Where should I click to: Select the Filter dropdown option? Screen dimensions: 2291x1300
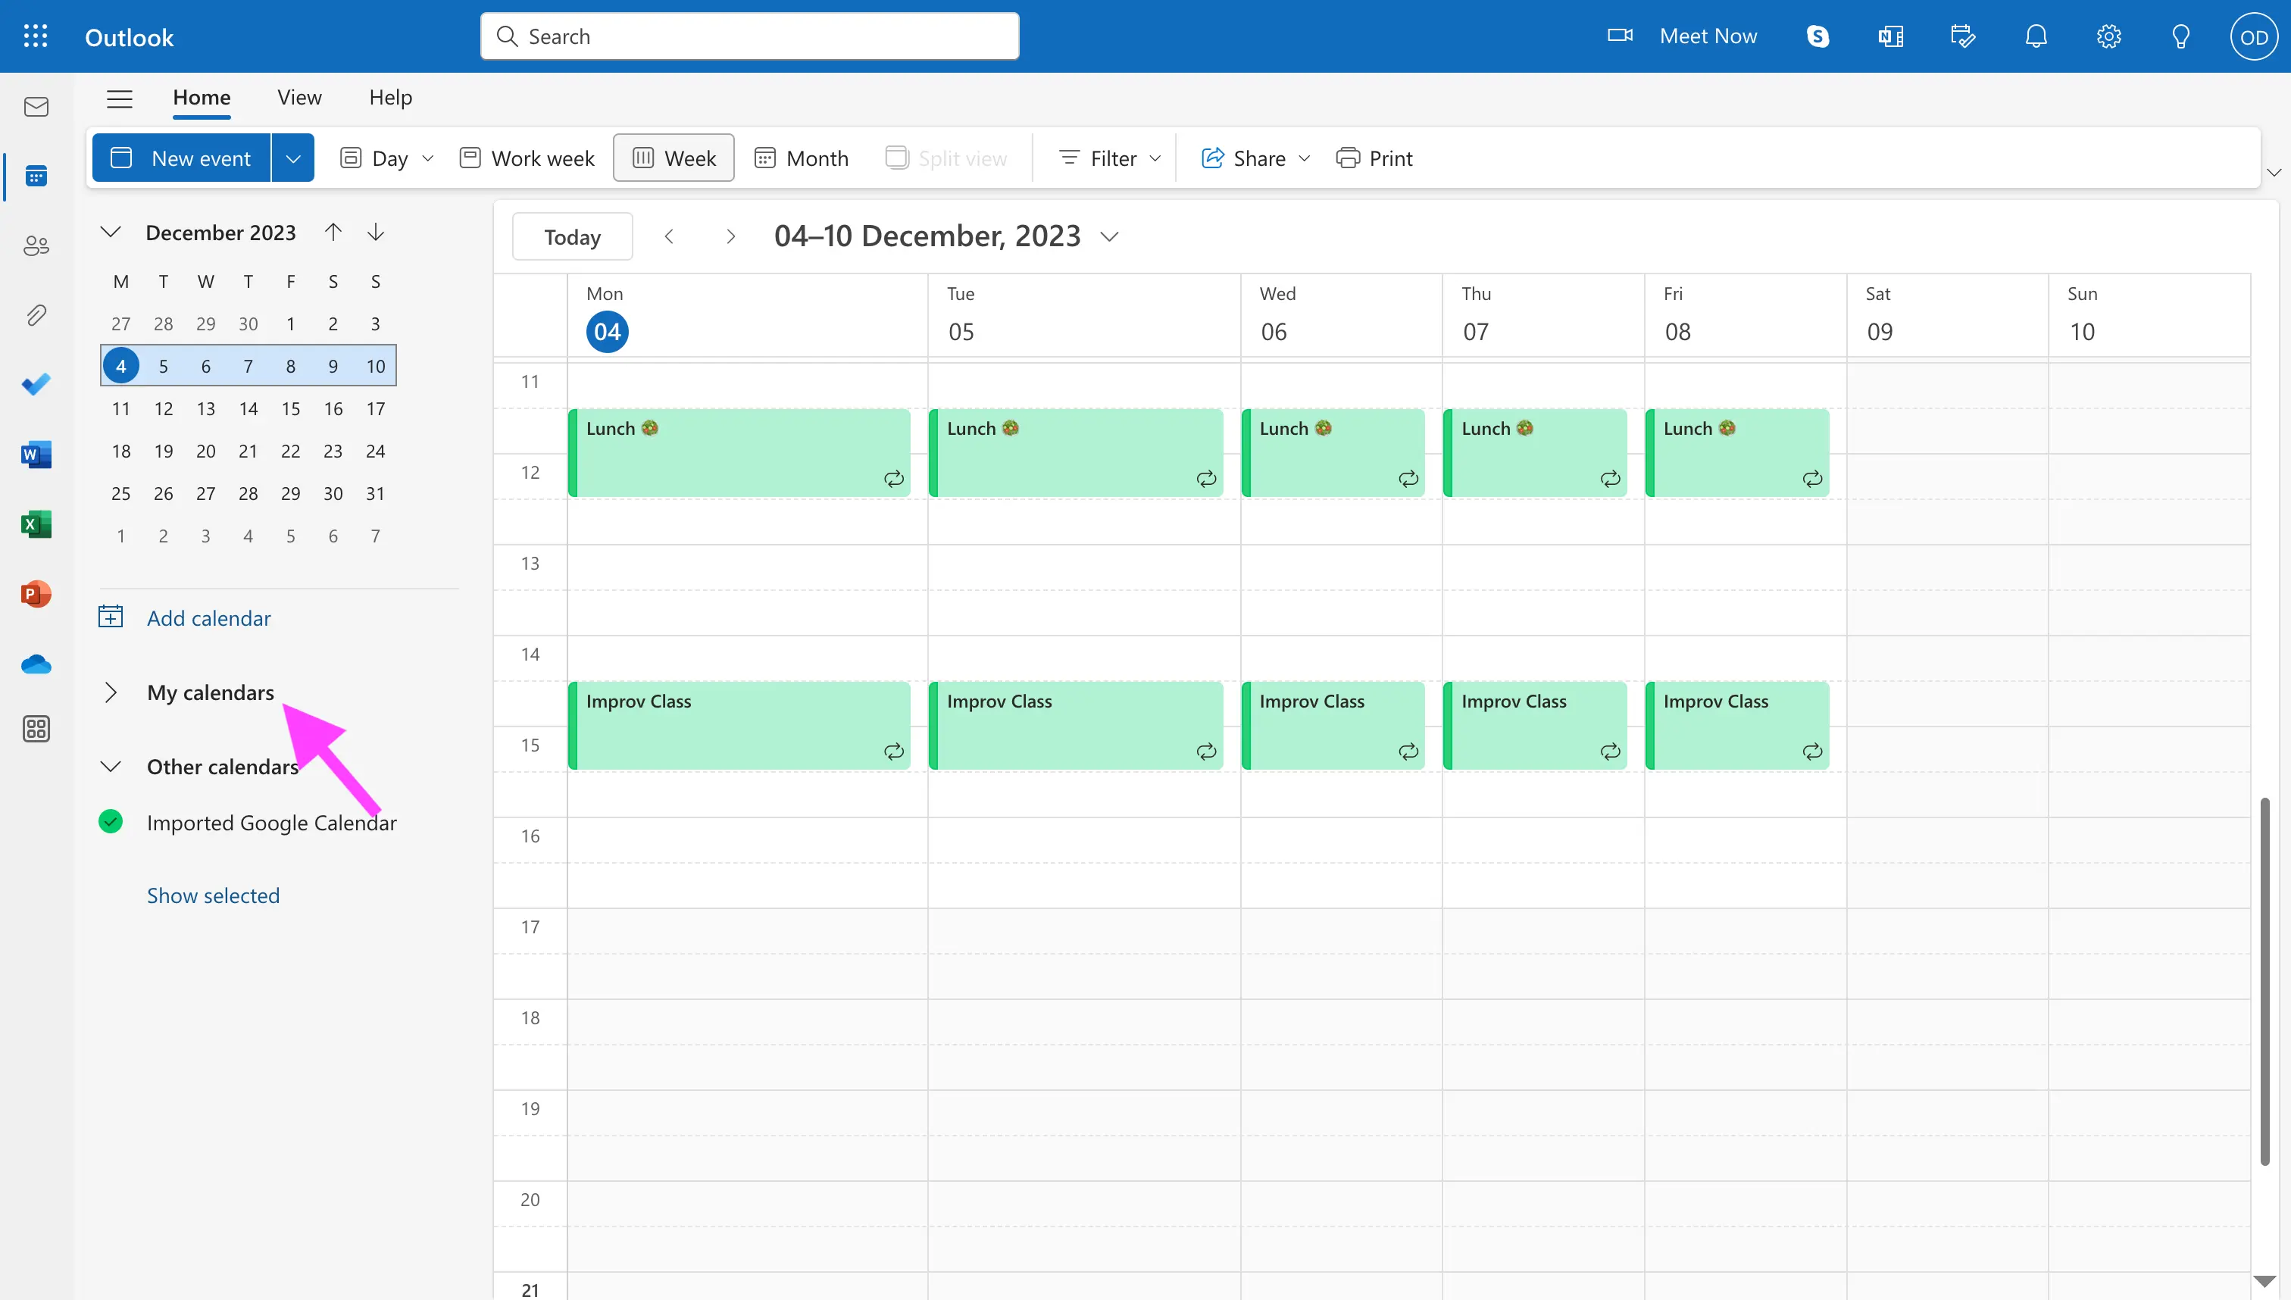click(1109, 156)
